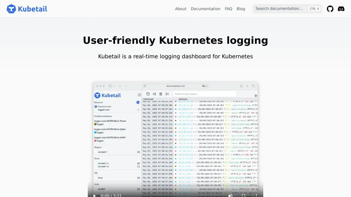Click the trash icon next to loggen-ansi
Viewport: 351px width, 197px height.
[138, 110]
